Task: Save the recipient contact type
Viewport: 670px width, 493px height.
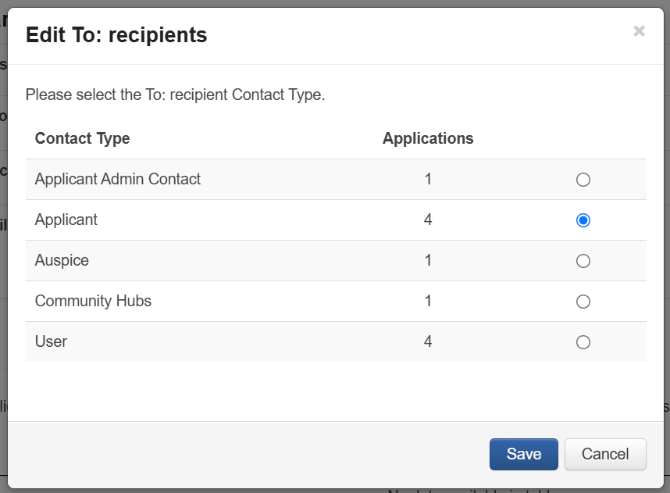Action: [523, 454]
